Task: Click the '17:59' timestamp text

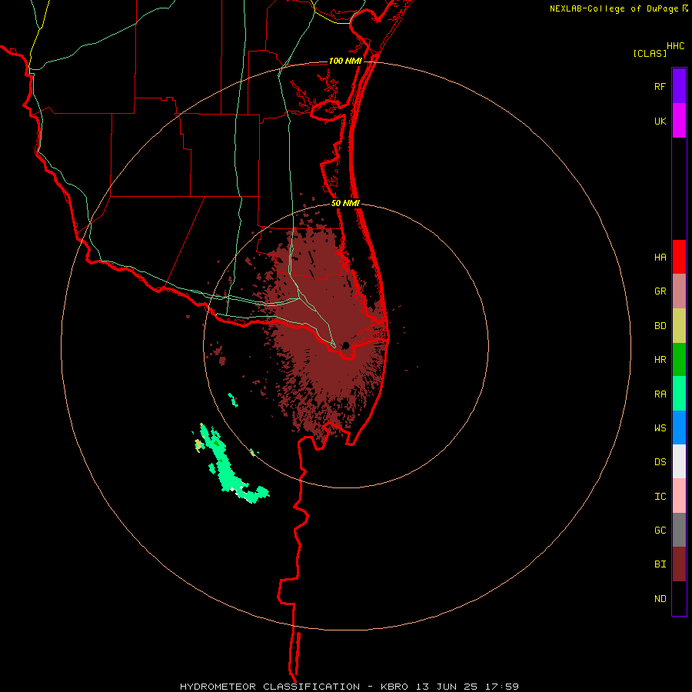Action: tap(503, 687)
